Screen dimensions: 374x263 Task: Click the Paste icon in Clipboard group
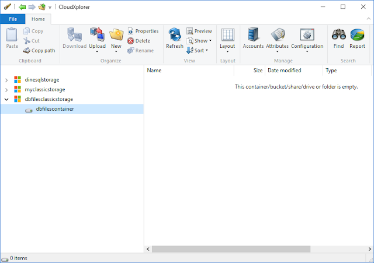tap(12, 35)
